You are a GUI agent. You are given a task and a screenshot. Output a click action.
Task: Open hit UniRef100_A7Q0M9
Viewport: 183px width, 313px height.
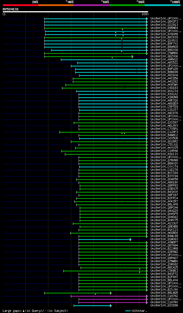click(x=164, y=34)
